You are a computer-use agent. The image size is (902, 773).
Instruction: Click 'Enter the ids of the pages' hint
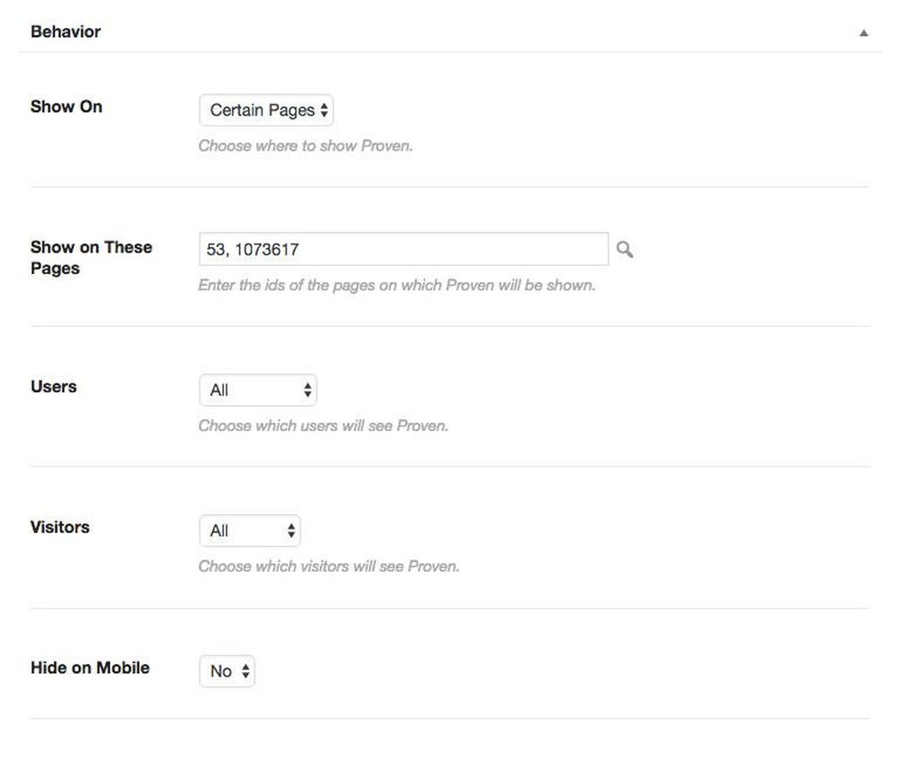point(397,285)
